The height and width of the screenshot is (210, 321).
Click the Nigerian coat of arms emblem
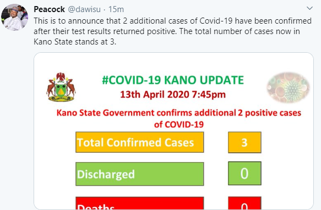click(61, 87)
